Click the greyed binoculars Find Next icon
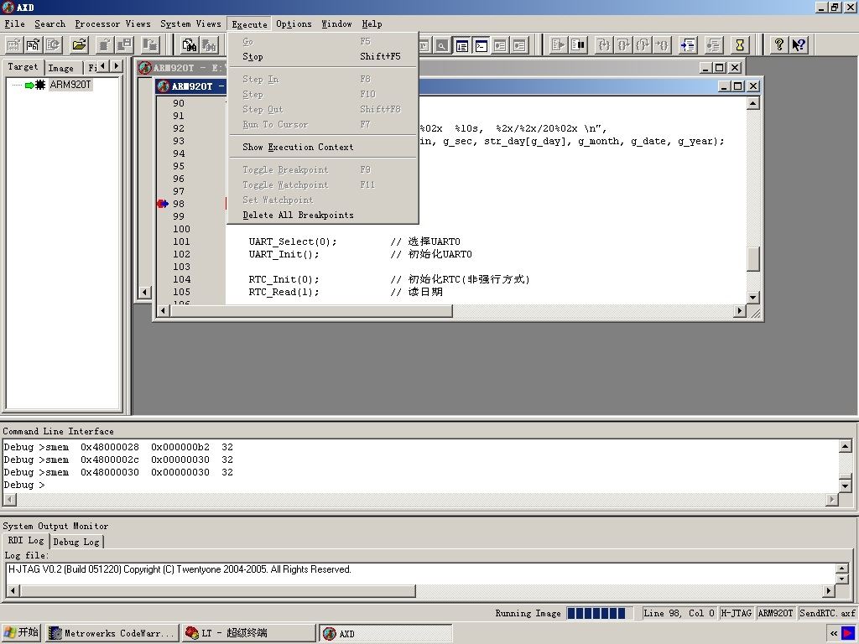This screenshot has height=644, width=859. pyautogui.click(x=209, y=45)
